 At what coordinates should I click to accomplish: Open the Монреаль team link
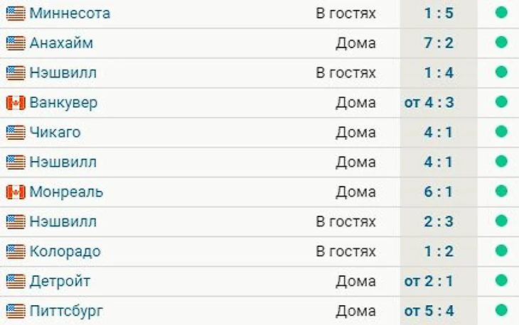66,192
